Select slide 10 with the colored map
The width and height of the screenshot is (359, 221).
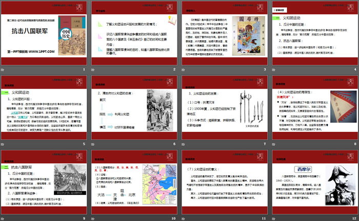(134, 183)
